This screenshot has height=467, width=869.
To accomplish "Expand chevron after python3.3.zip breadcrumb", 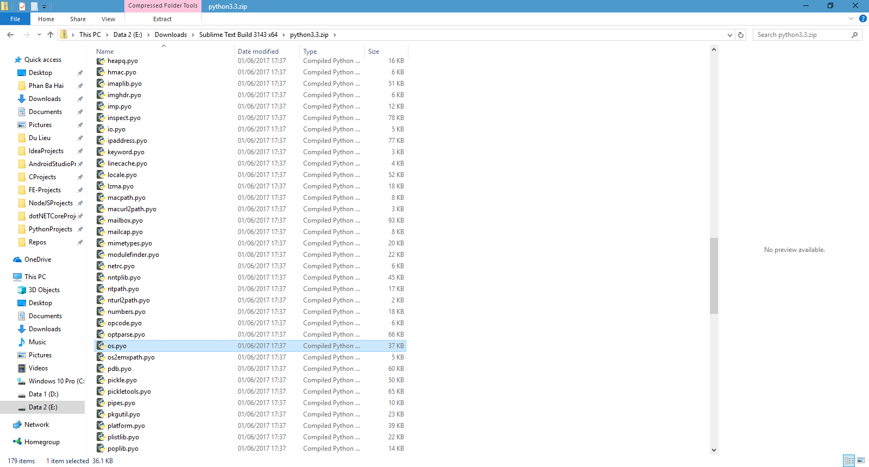I will pyautogui.click(x=335, y=35).
